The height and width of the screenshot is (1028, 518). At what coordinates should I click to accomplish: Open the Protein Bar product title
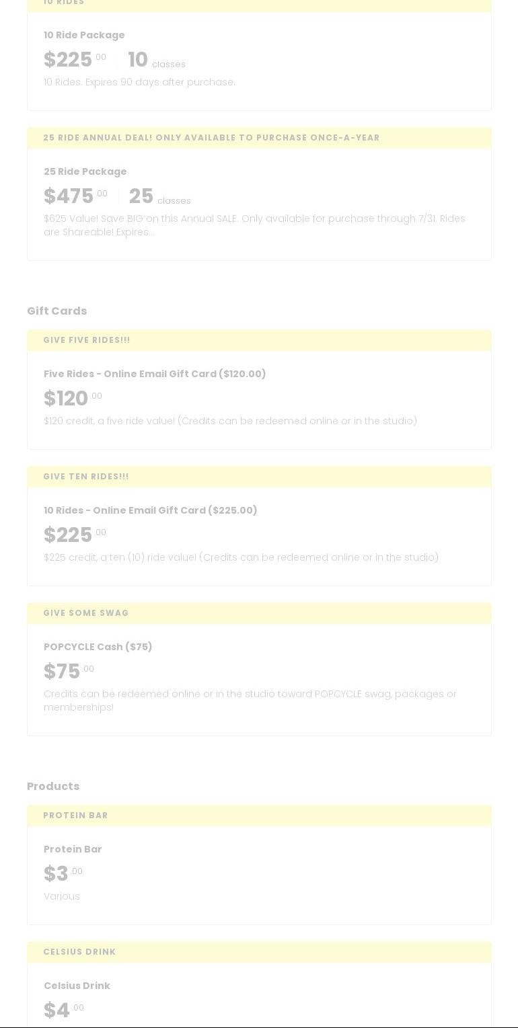click(73, 849)
